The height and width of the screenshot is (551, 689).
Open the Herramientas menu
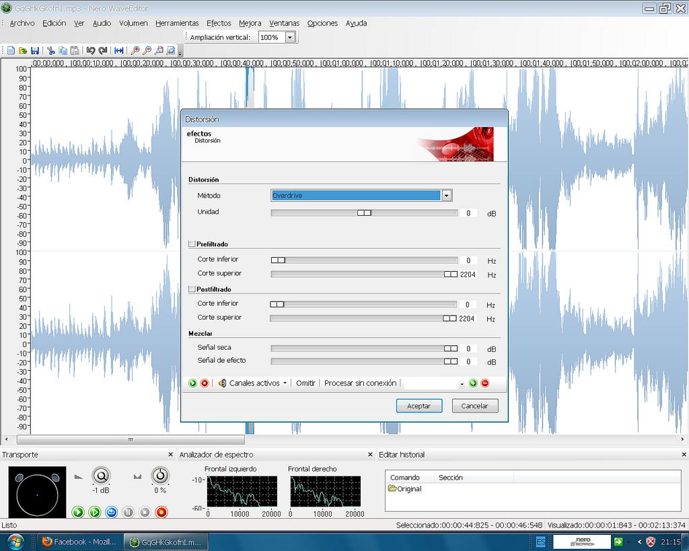click(177, 24)
